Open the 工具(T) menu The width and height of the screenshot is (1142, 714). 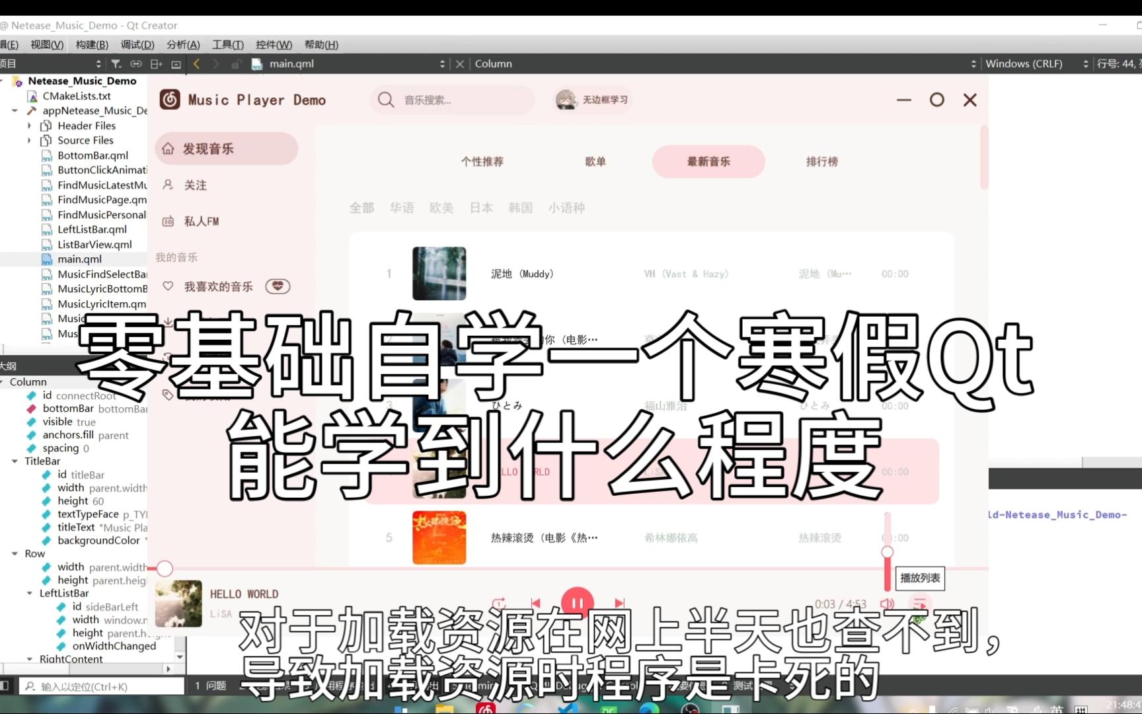coord(228,44)
